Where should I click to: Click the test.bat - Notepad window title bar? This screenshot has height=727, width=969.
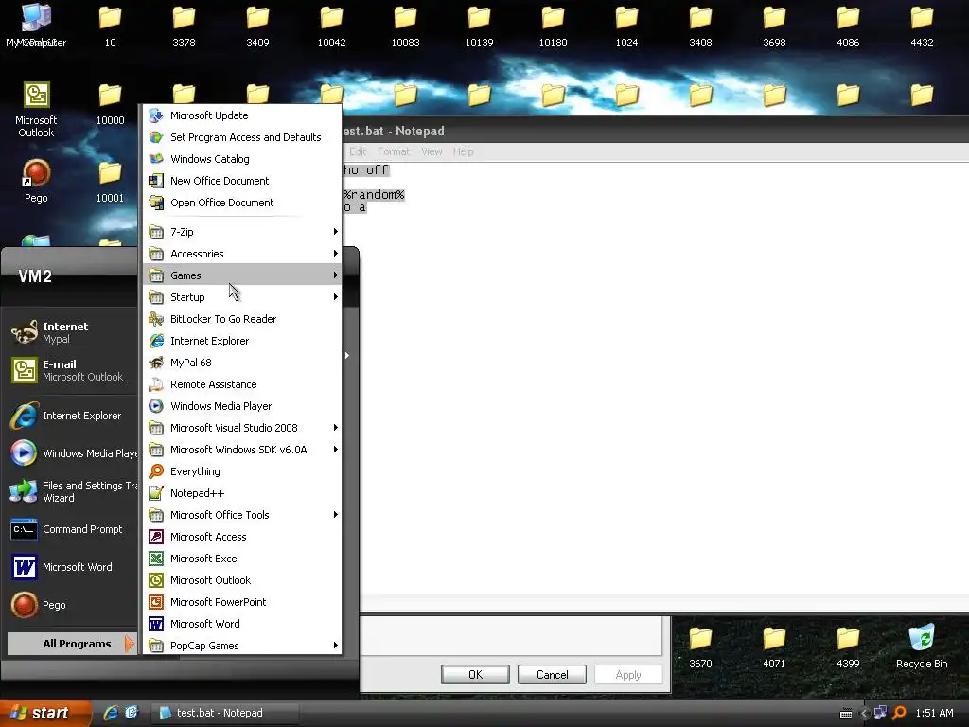click(x=655, y=131)
